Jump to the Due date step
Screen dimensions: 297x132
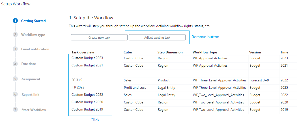29,64
